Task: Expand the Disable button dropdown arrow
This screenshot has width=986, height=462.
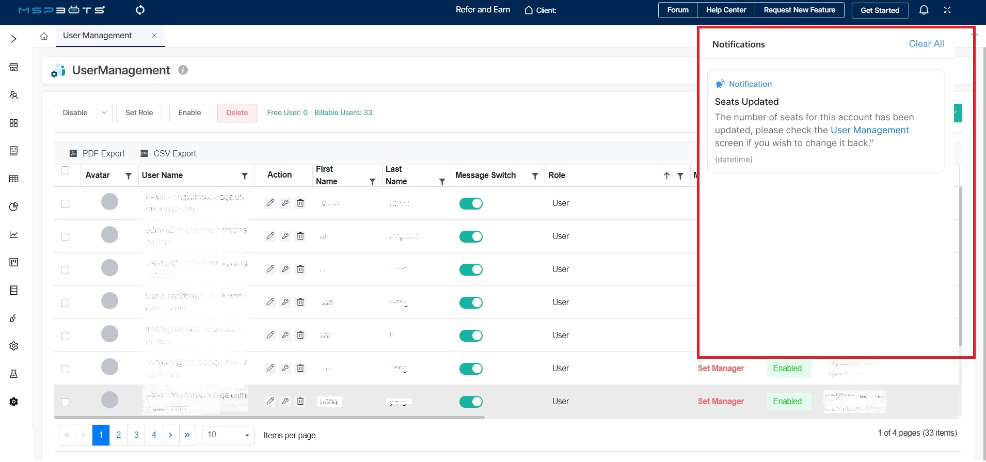Action: [x=104, y=113]
